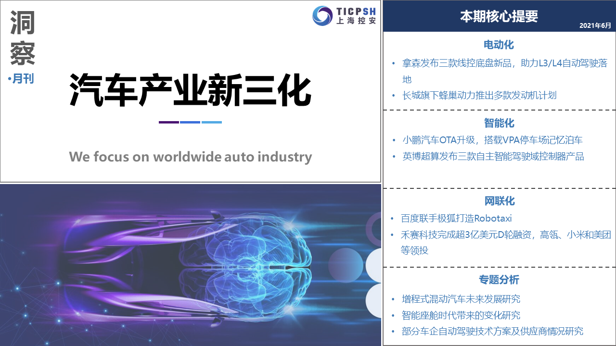Click the 2021年6月 date label
This screenshot has height=346, width=616.
595,25
